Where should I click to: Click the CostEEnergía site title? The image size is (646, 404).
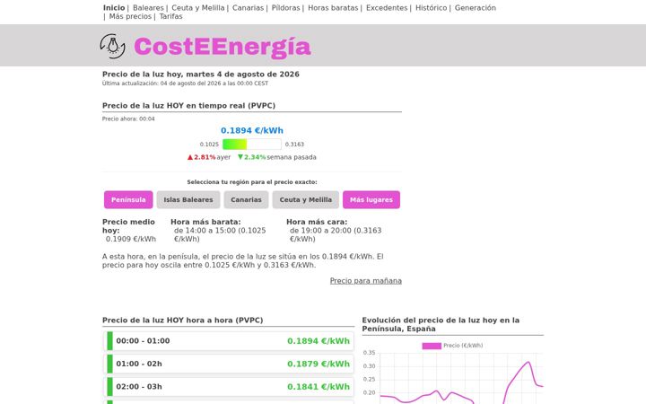223,47
